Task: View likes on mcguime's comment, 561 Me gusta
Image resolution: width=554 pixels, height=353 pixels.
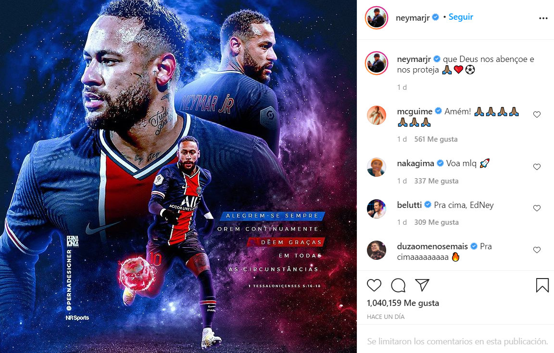Action: (x=436, y=139)
